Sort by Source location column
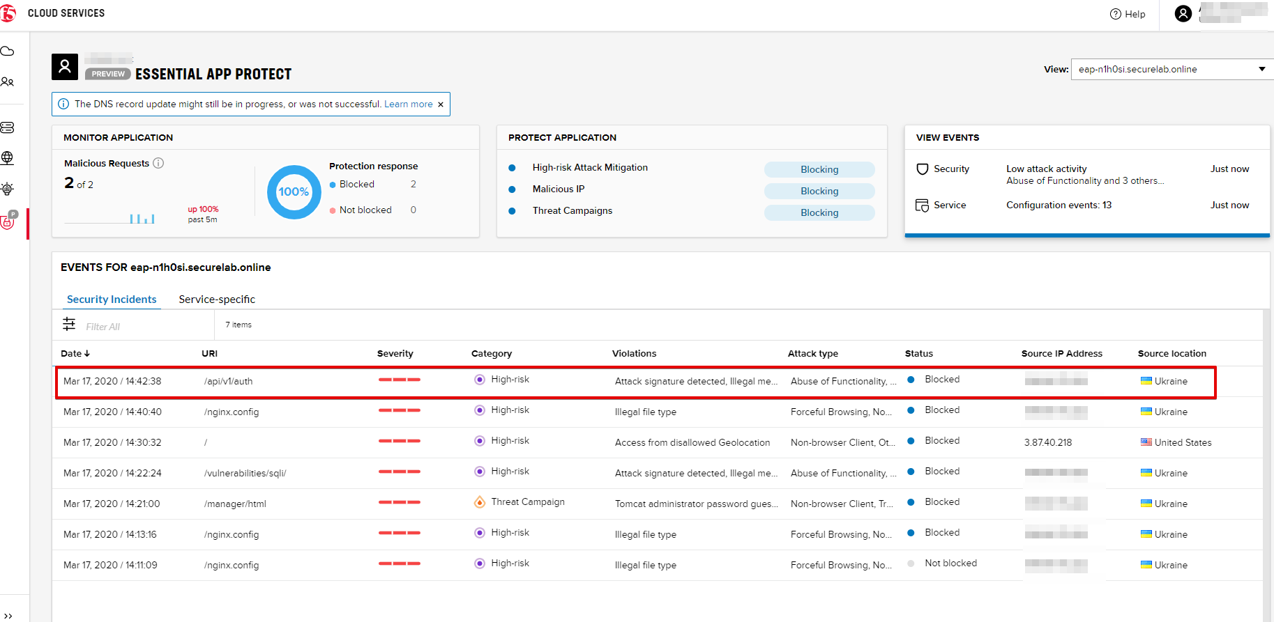The width and height of the screenshot is (1274, 622). pos(1172,354)
